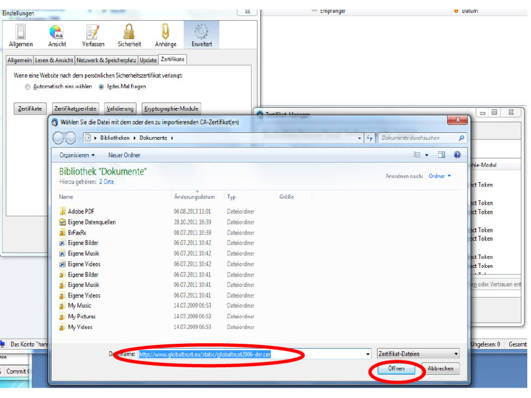Click the Kryptographie-Module button

point(172,109)
